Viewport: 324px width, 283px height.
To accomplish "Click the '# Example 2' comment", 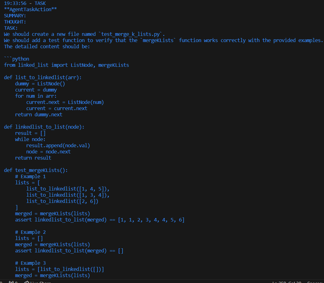I will [x=30, y=232].
